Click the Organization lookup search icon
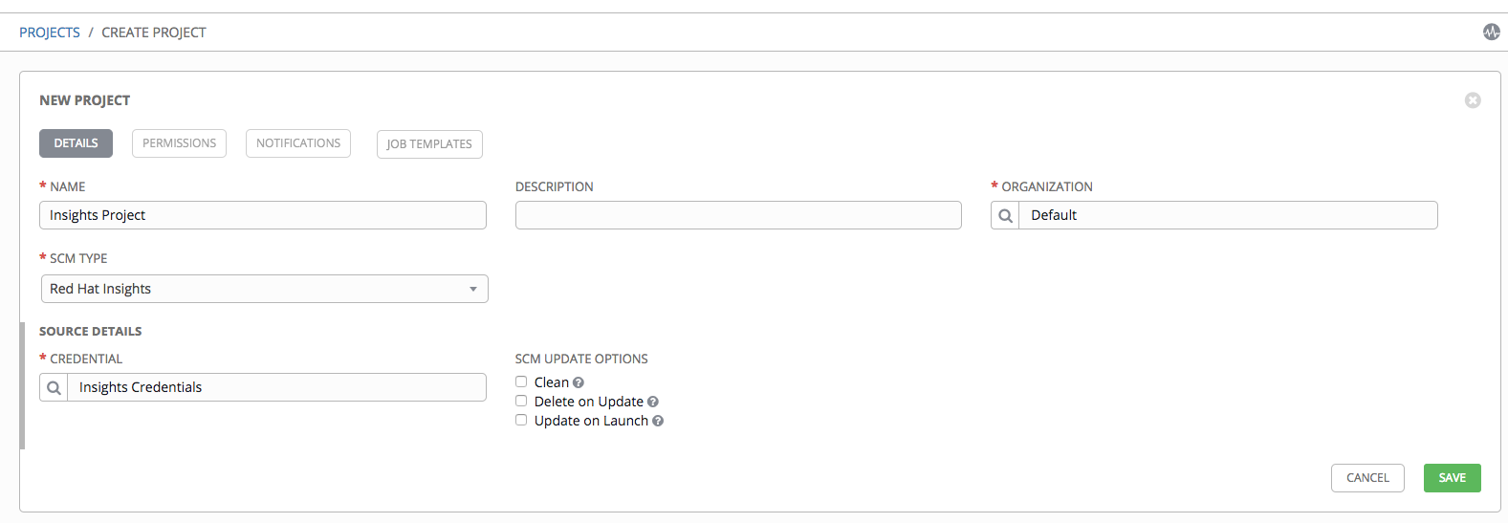The width and height of the screenshot is (1508, 523). [1005, 215]
